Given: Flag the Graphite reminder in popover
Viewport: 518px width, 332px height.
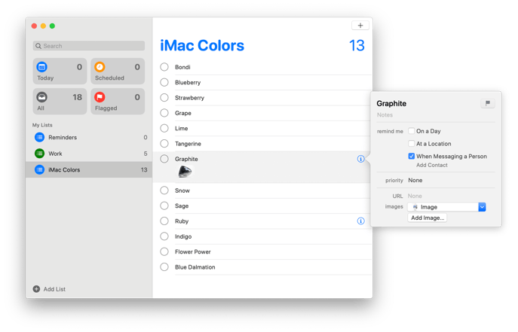Looking at the screenshot, I should [x=488, y=103].
